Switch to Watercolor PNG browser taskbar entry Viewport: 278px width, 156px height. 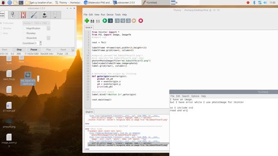tap(97, 3)
